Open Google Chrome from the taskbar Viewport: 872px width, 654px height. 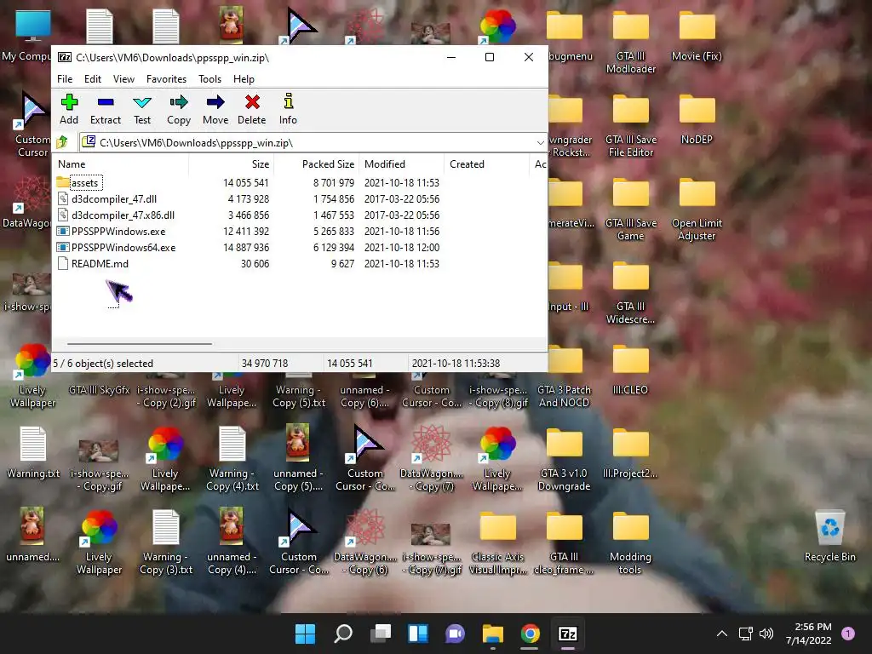pyautogui.click(x=530, y=634)
